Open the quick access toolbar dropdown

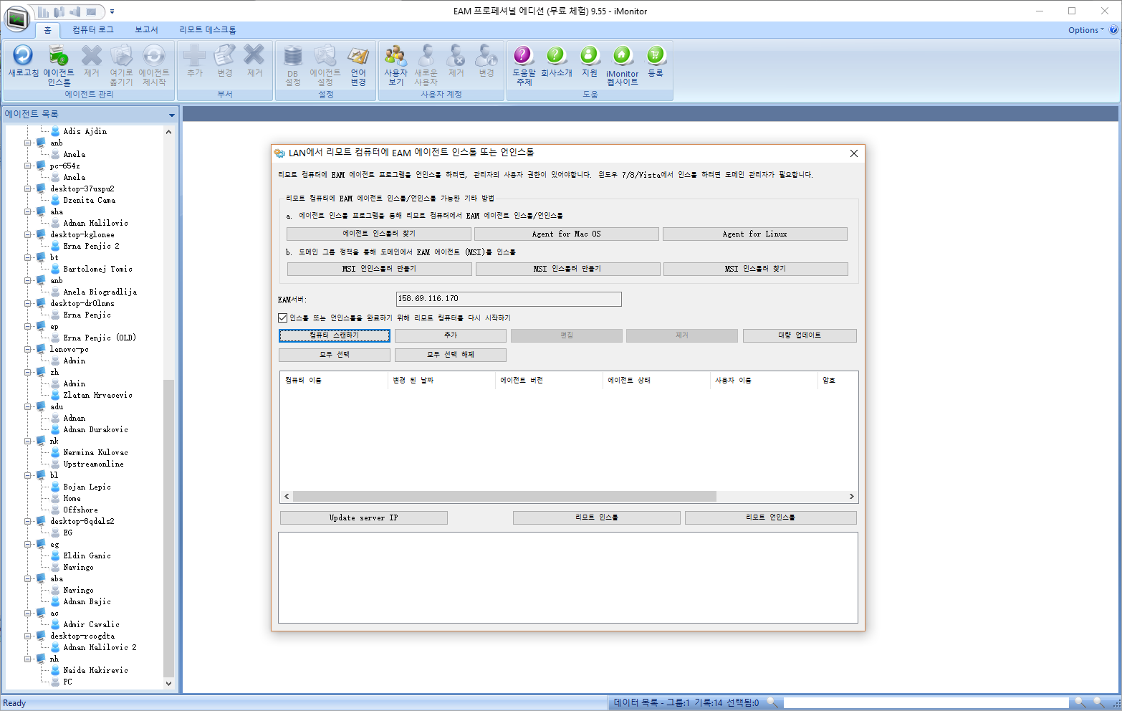coord(112,11)
